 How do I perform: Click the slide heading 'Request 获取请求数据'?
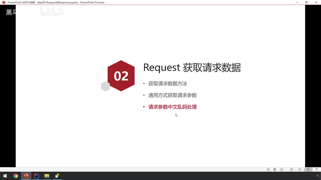click(192, 68)
